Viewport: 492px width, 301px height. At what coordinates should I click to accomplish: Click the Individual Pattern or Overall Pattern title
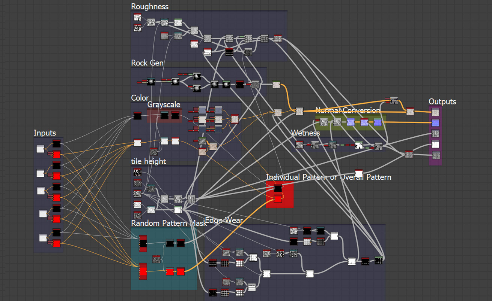tap(329, 177)
